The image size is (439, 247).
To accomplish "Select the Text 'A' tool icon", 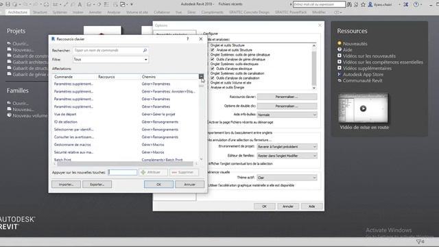I will point(80,4).
